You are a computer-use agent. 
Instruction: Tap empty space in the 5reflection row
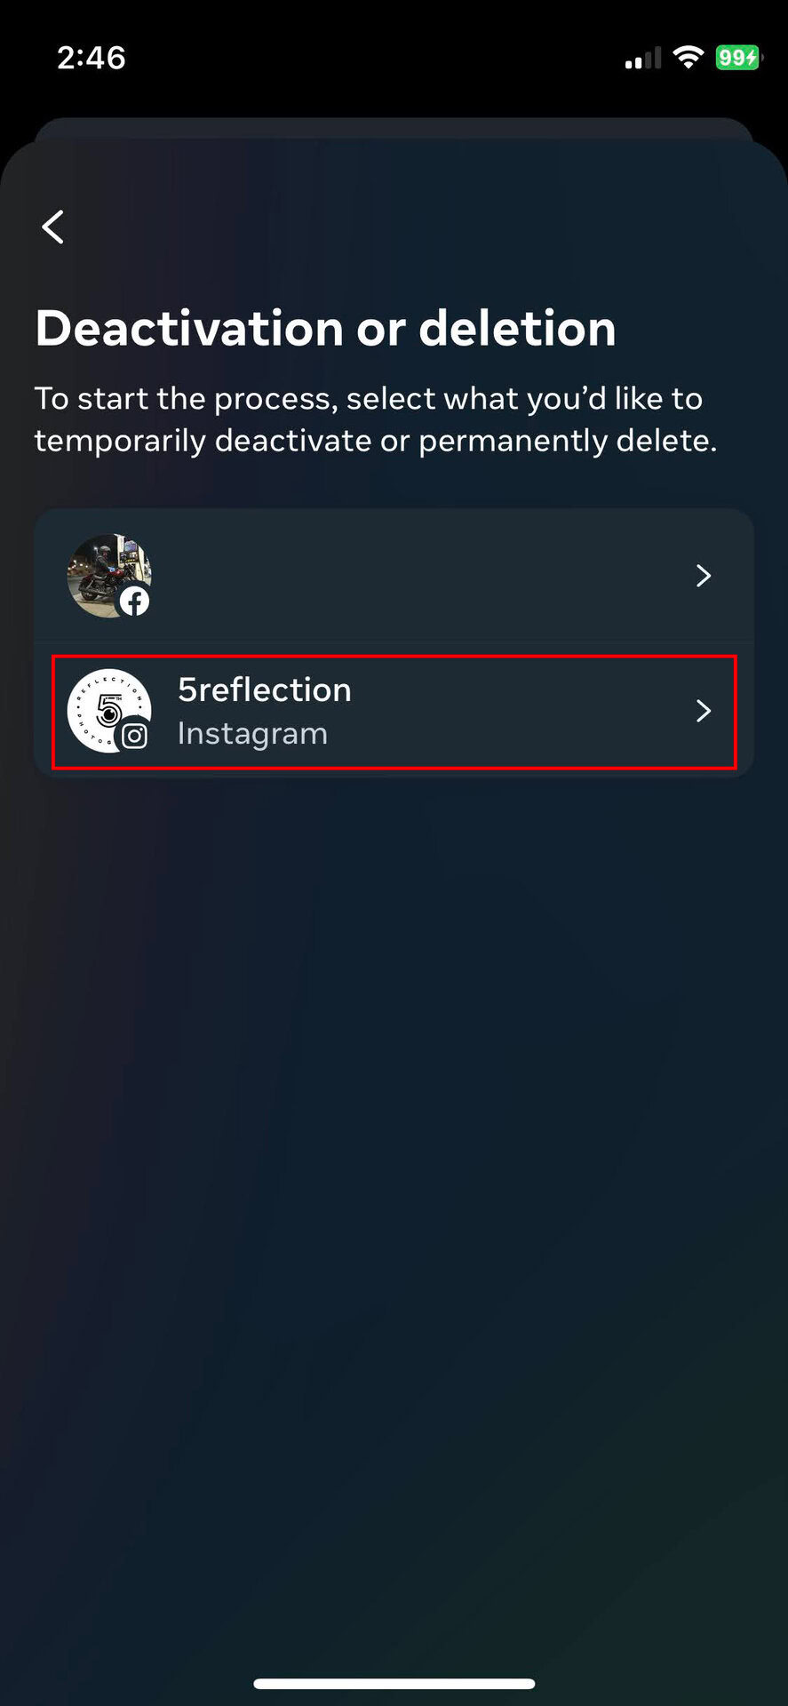click(515, 711)
